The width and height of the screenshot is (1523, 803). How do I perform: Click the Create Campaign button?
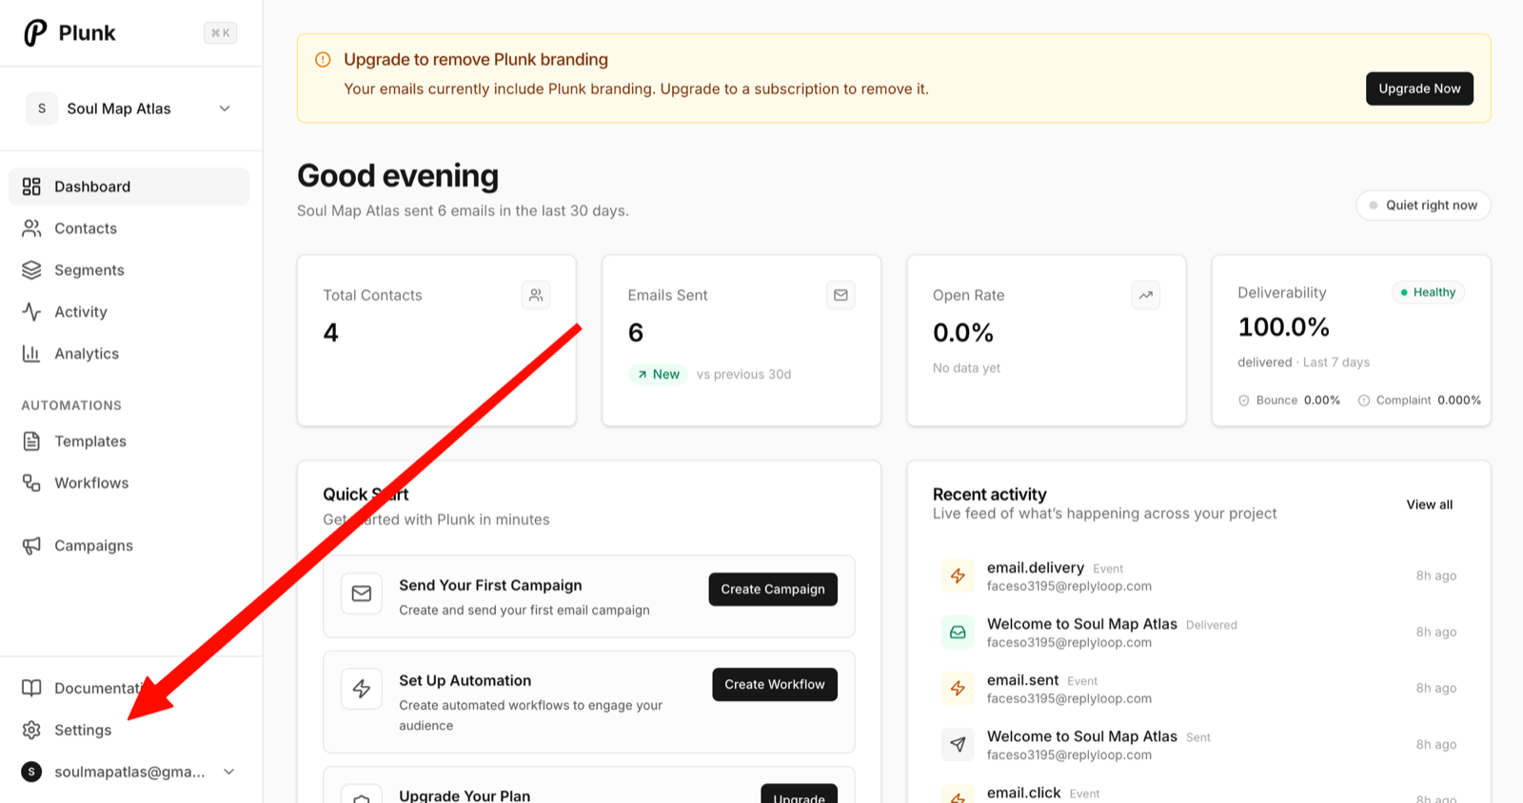[773, 589]
